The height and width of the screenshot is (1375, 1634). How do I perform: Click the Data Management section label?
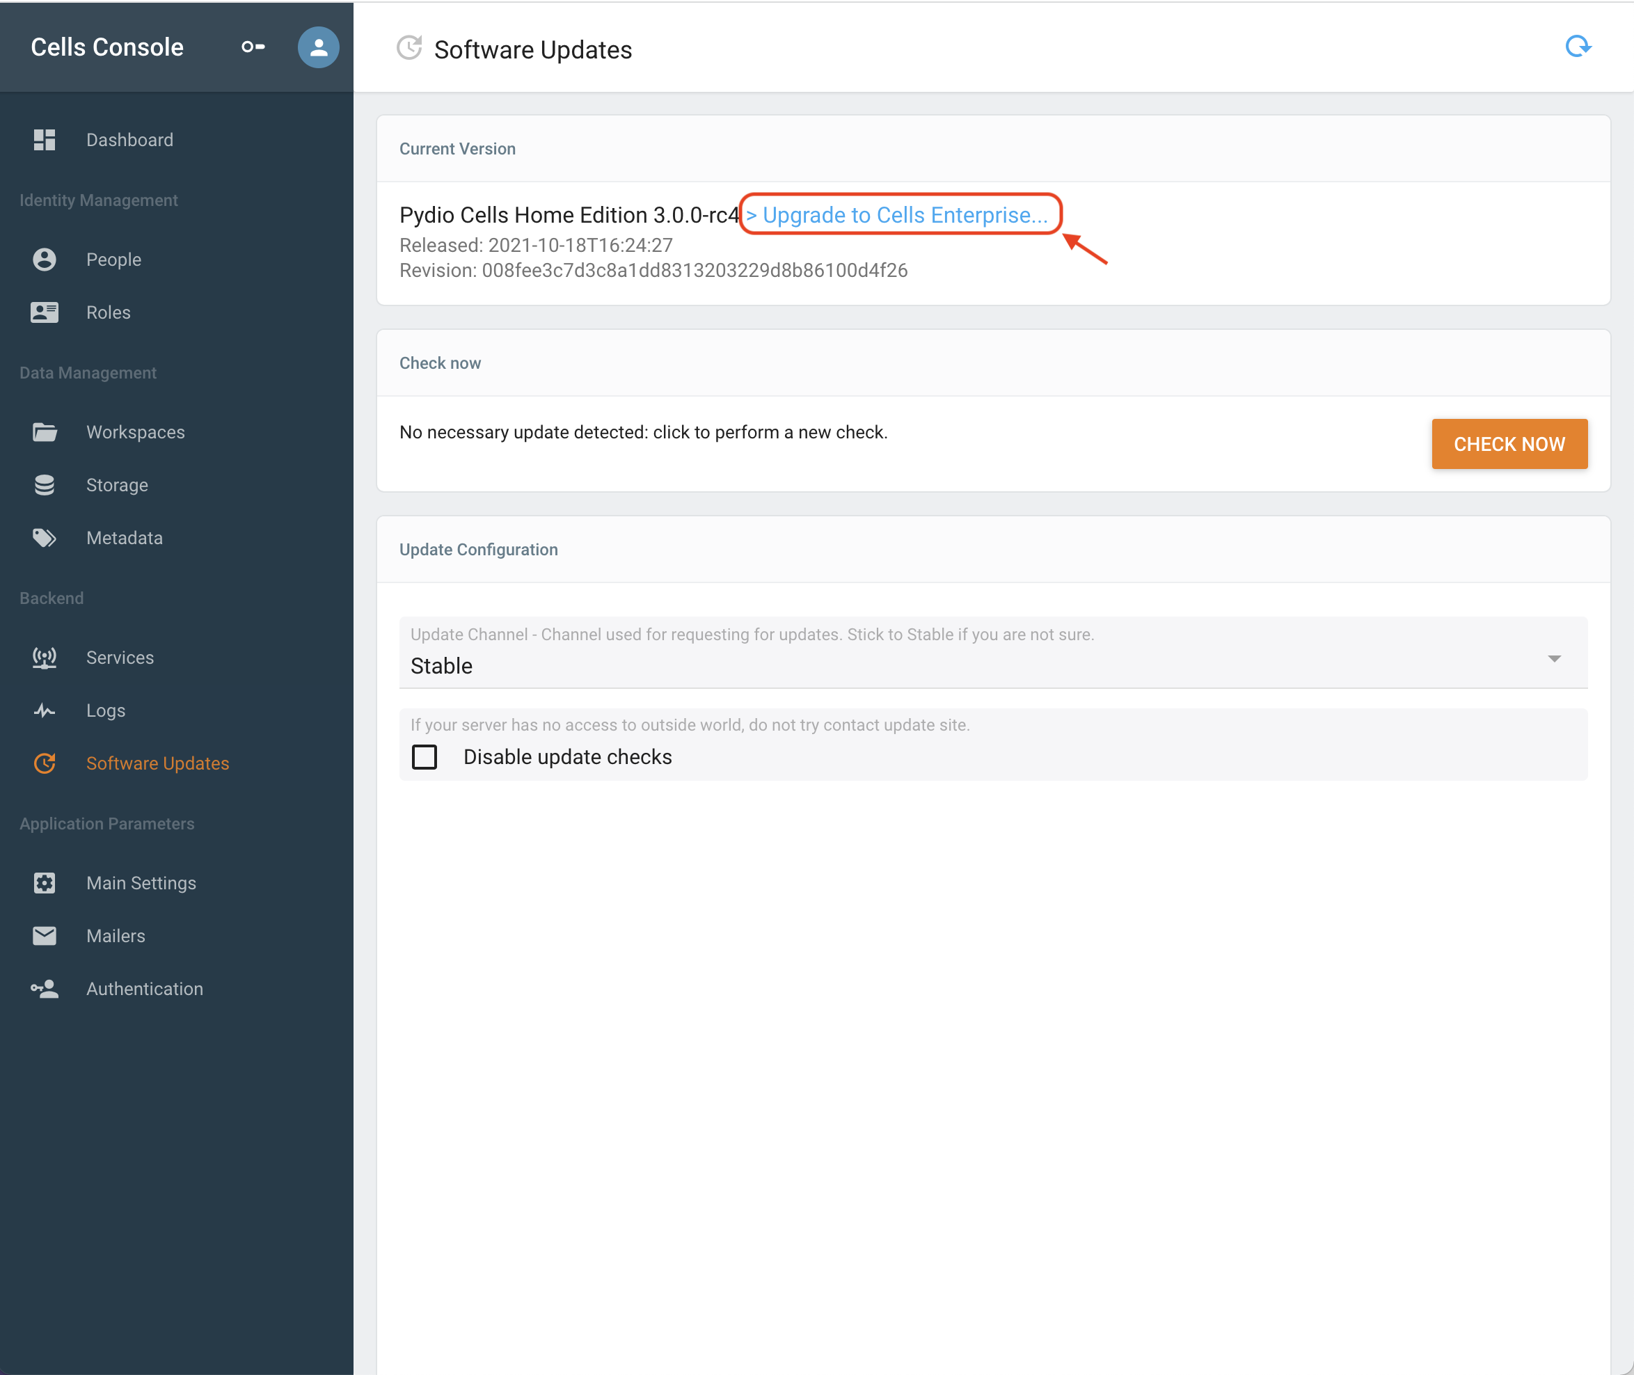[88, 372]
